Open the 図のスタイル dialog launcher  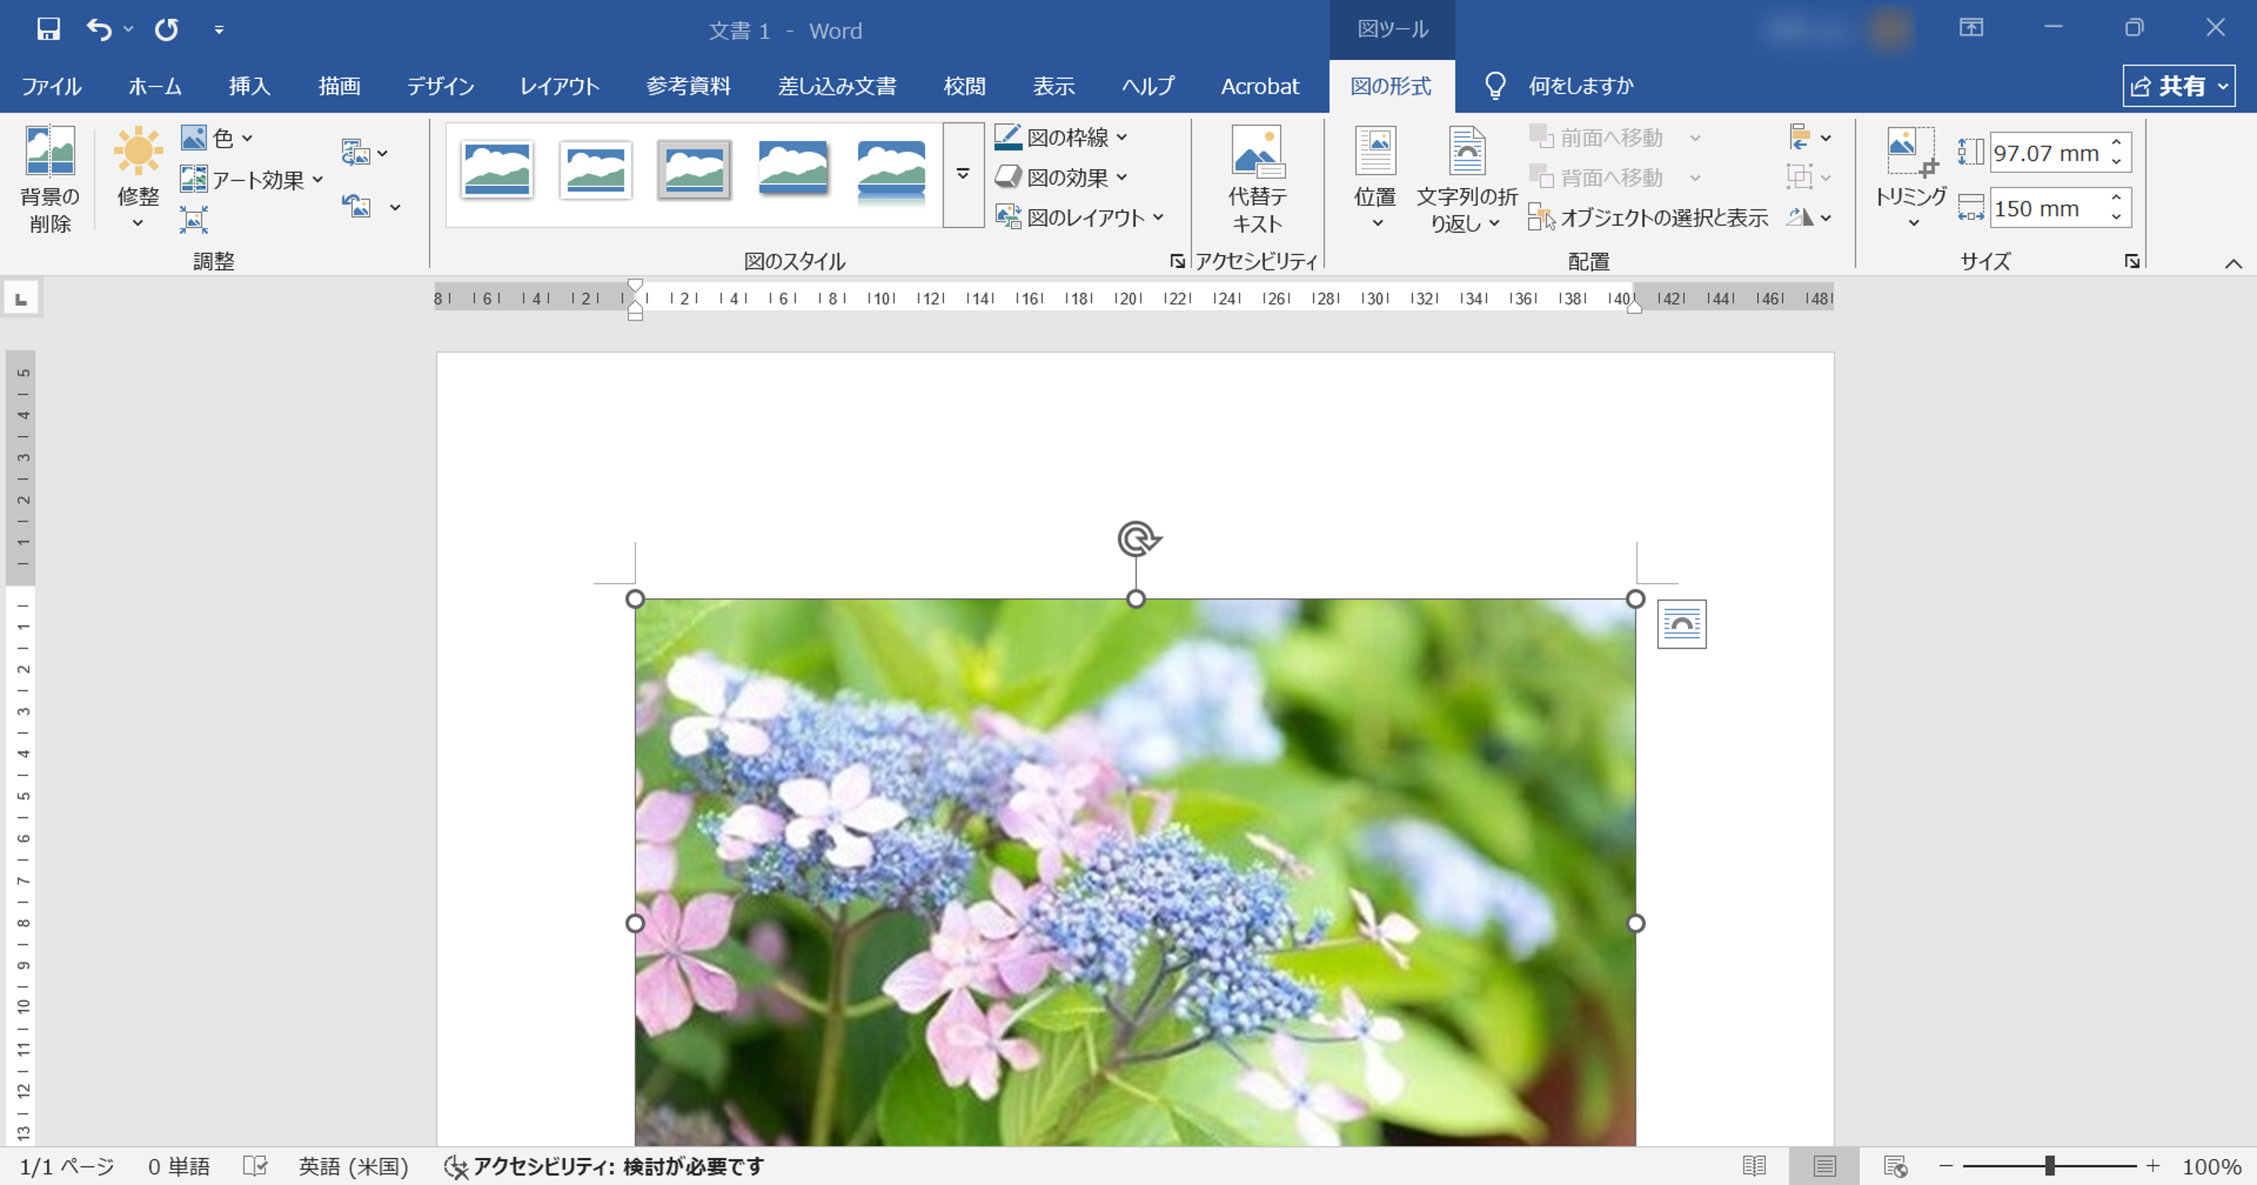pos(1178,261)
